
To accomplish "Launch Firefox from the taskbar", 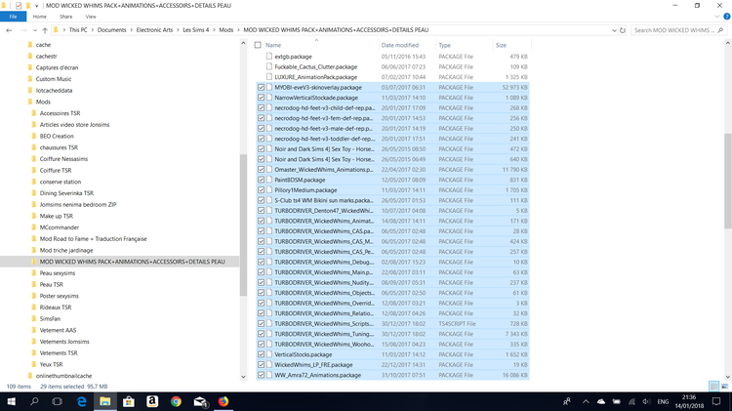I will 224,401.
